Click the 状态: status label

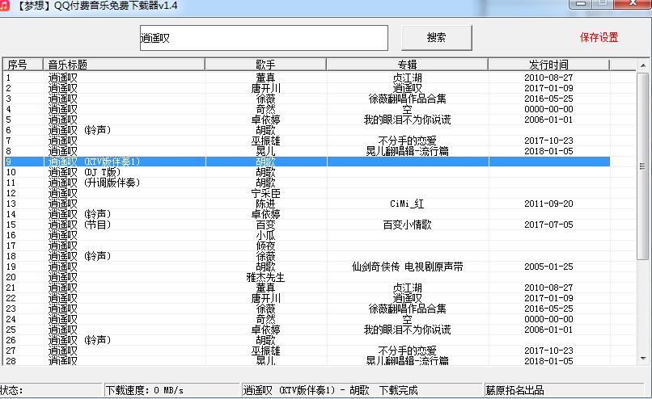click(x=11, y=390)
